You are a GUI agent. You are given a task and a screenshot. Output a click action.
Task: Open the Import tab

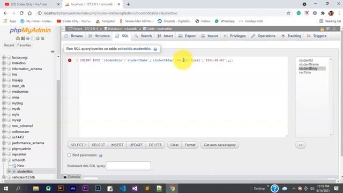[x=210, y=36]
